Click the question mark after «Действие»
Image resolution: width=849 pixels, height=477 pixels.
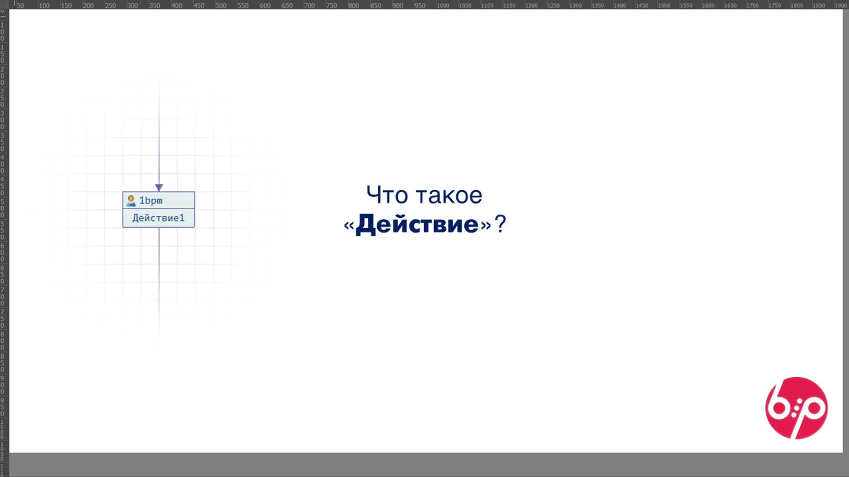[501, 224]
